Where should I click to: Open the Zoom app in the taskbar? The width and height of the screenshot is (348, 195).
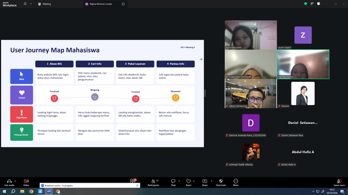[49, 191]
